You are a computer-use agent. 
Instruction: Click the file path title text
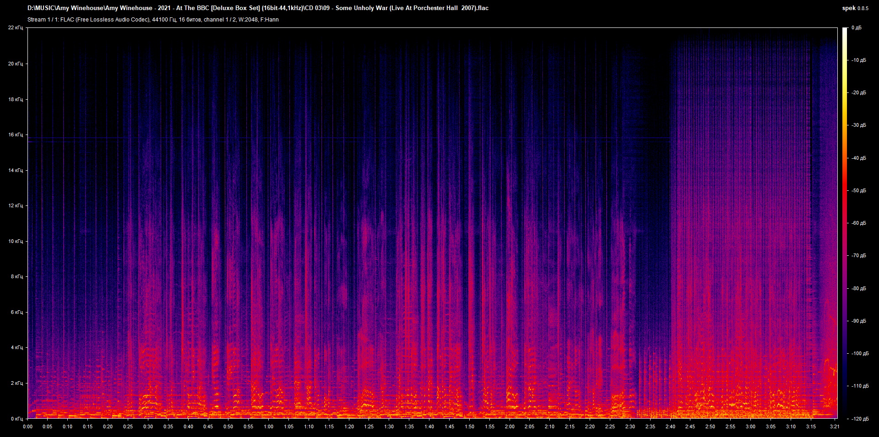coord(258,8)
